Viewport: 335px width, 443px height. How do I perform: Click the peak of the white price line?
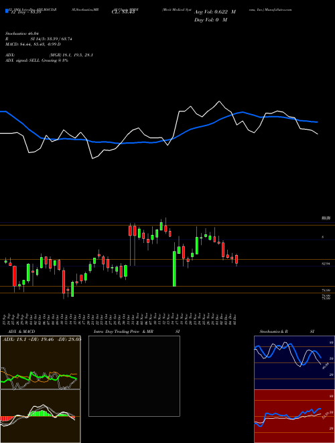pyautogui.click(x=219, y=101)
